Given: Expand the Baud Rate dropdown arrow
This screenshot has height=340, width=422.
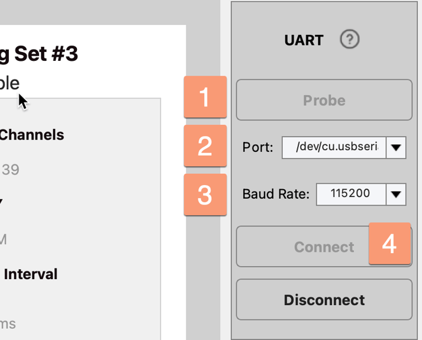Looking at the screenshot, I should pyautogui.click(x=396, y=193).
